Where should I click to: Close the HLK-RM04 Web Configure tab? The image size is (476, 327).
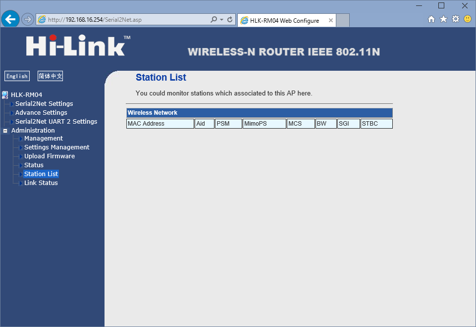[330, 20]
